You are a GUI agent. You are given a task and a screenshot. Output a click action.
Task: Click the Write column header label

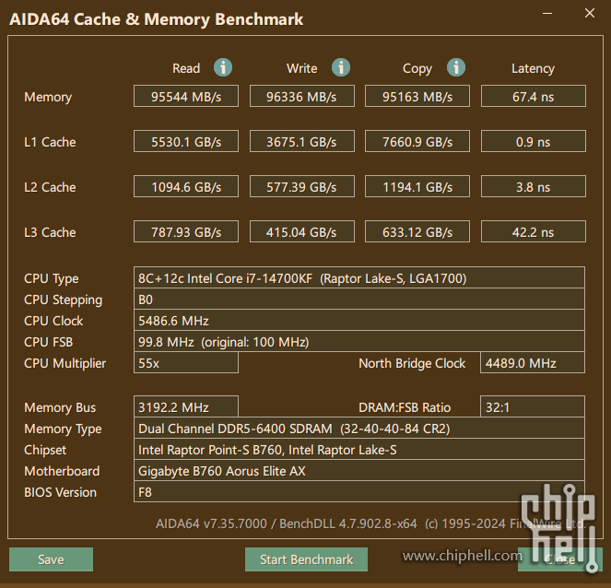coord(302,68)
